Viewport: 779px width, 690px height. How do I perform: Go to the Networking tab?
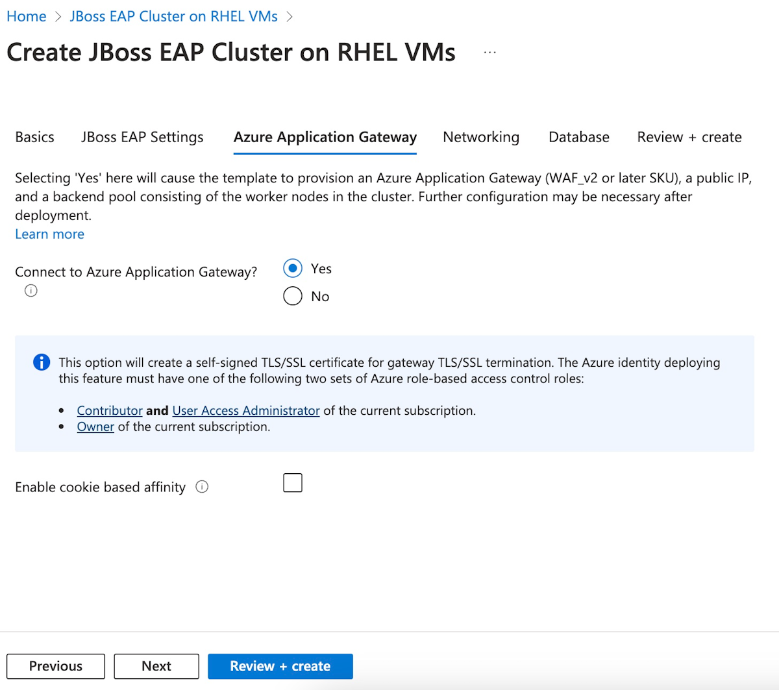pyautogui.click(x=481, y=137)
